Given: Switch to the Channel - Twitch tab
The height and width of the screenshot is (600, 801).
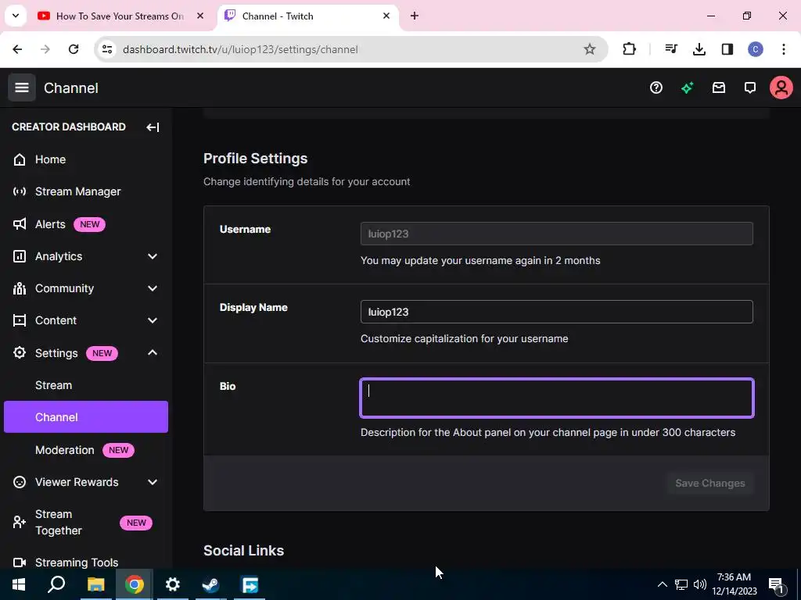Looking at the screenshot, I should pos(307,16).
